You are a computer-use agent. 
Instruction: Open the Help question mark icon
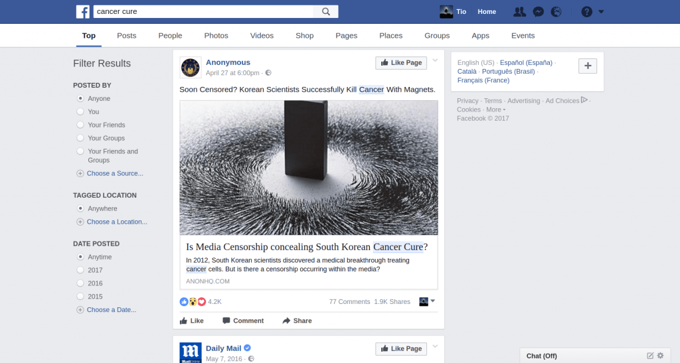(586, 11)
